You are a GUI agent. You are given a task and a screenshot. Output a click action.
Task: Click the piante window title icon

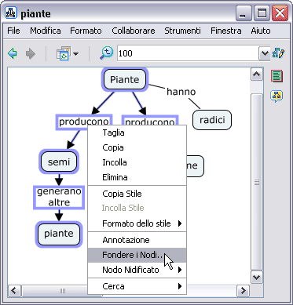click(x=11, y=13)
